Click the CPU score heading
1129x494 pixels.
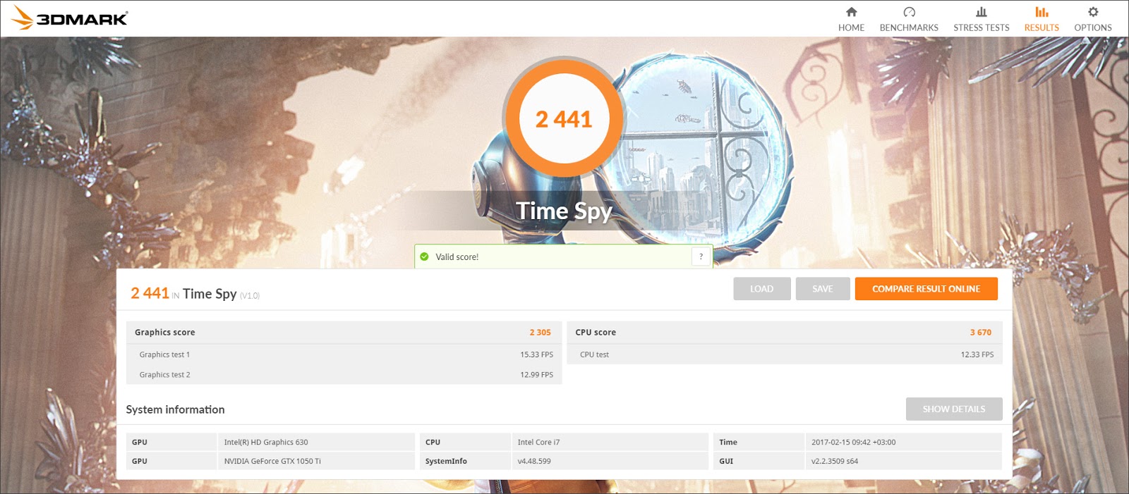596,333
